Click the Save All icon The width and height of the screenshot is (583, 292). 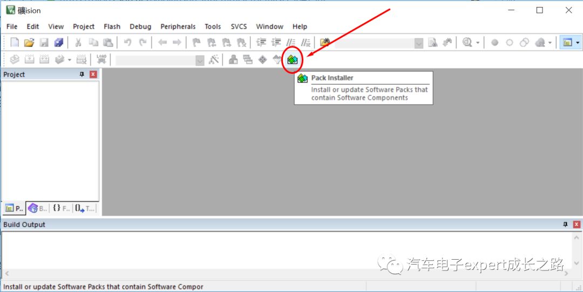coord(59,43)
